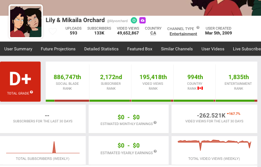Screen dimensions: 261x167
Task: Click the 2,172nd subscriber rank value
Action: tap(111, 77)
